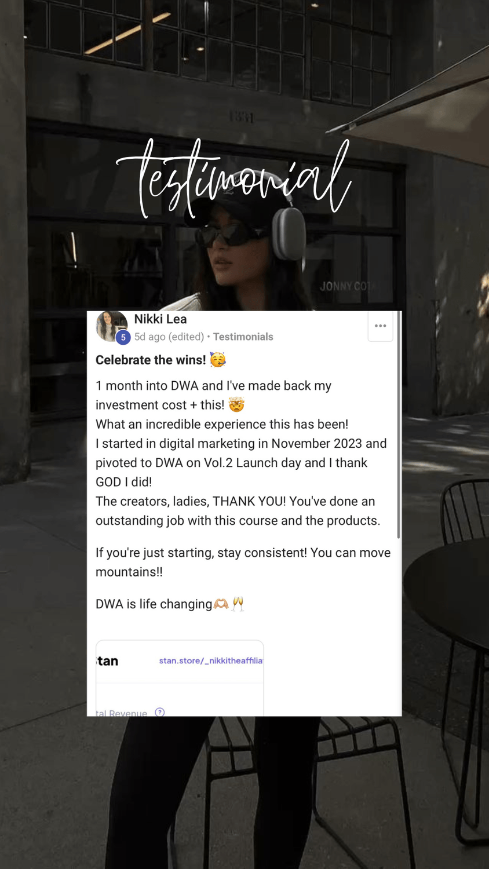
Task: Open the stan.store/_nikkitheaffilia link
Action: (211, 660)
